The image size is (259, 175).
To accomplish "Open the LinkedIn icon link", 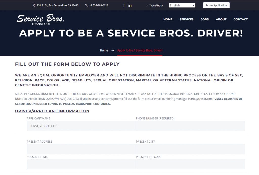I will coord(130,5).
